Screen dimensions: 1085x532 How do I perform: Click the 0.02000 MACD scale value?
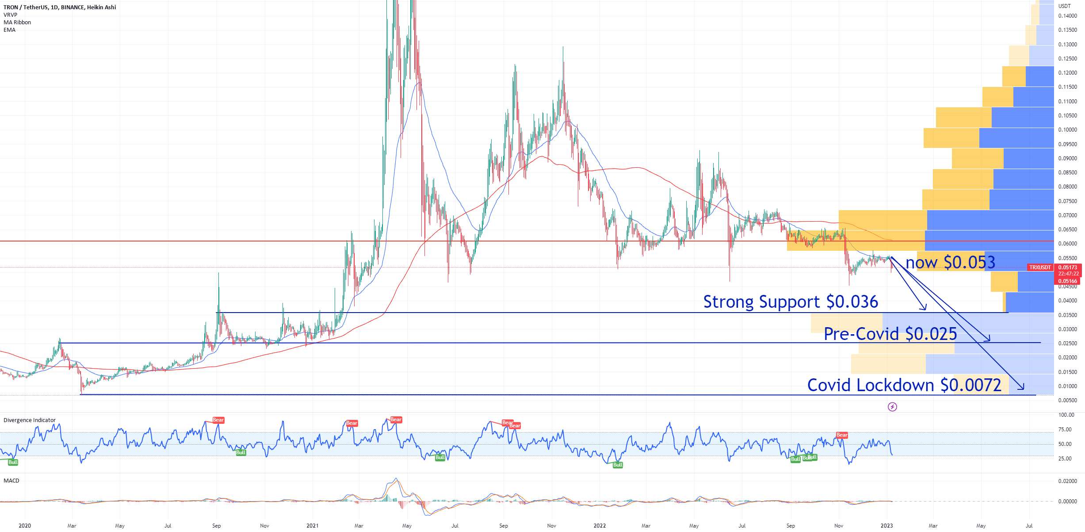(1068, 481)
